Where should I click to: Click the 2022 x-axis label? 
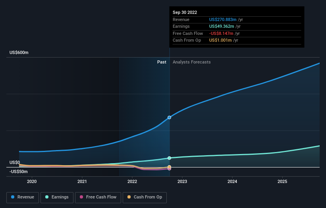click(x=132, y=181)
